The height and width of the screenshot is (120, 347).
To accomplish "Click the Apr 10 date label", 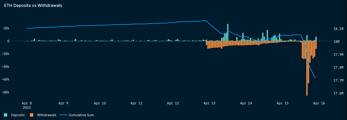I will pos(100,103).
